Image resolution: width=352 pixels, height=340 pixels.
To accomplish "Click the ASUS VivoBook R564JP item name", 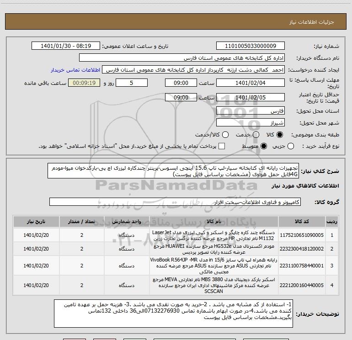I will click(x=214, y=266).
